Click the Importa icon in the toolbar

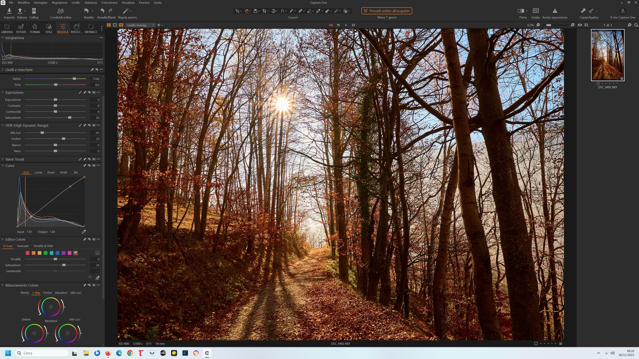tap(9, 11)
